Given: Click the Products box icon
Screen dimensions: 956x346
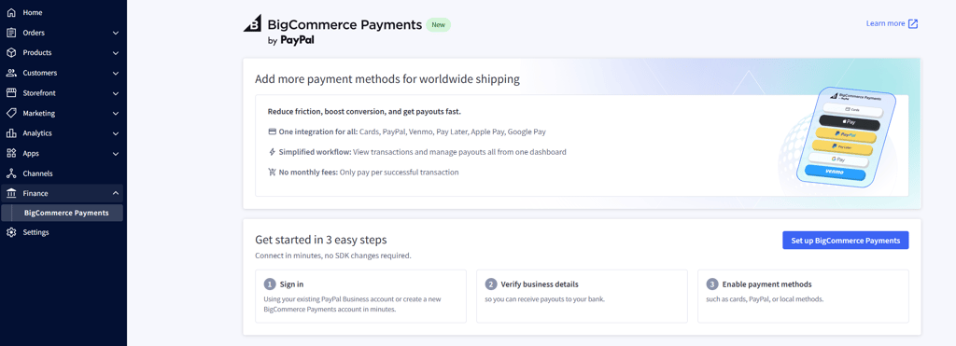Looking at the screenshot, I should pyautogui.click(x=11, y=52).
